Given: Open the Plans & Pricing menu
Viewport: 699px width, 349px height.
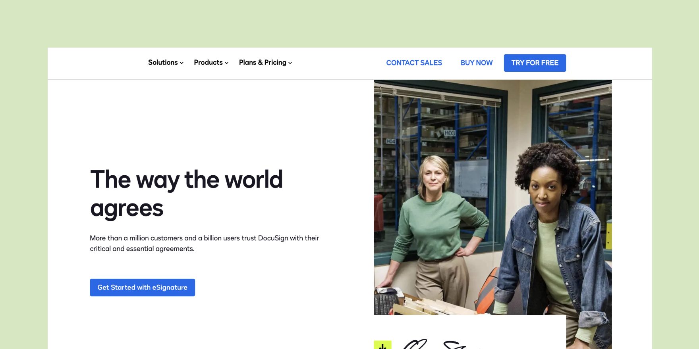Looking at the screenshot, I should [x=263, y=63].
